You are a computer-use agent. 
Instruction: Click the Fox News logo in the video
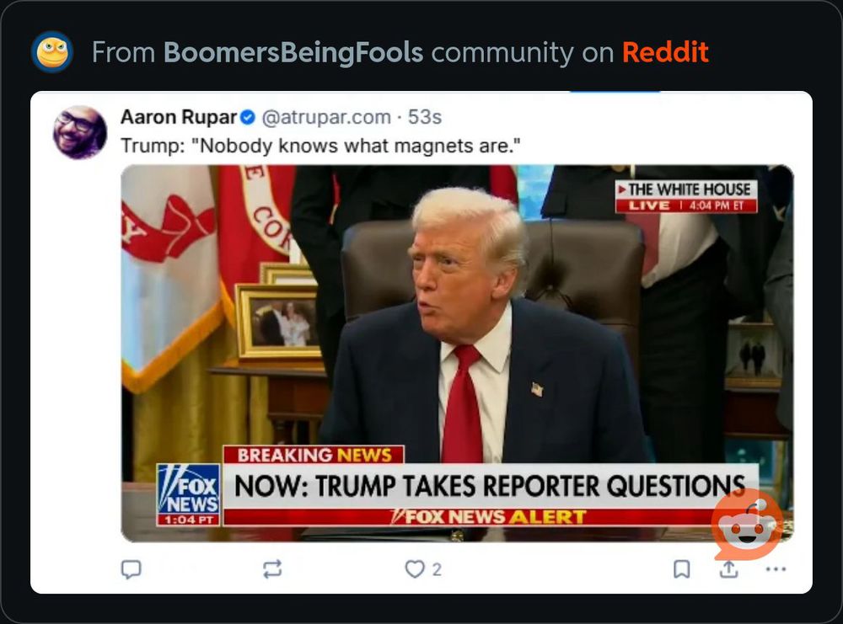[188, 494]
